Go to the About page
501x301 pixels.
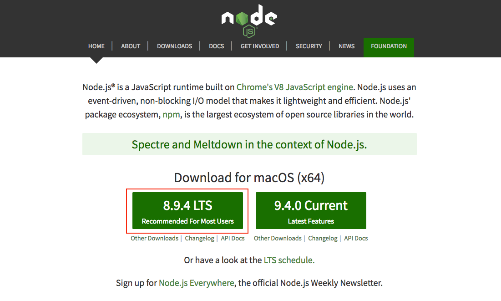[131, 46]
